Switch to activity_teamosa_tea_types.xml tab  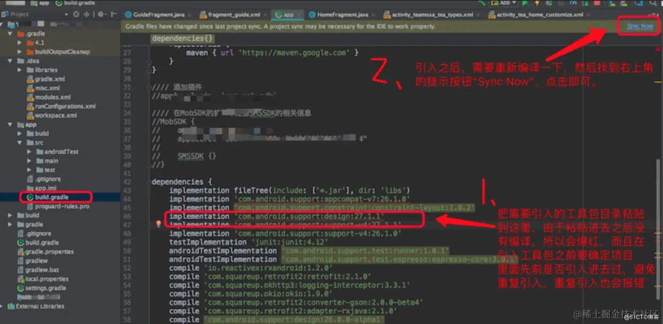point(432,14)
